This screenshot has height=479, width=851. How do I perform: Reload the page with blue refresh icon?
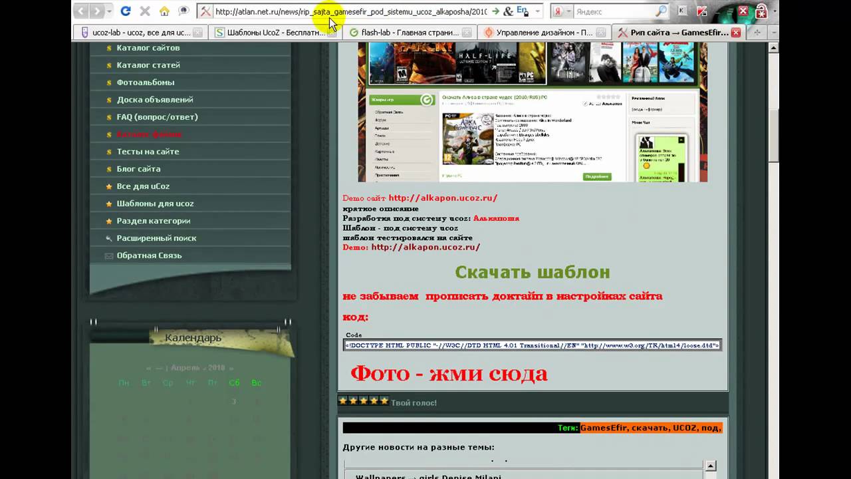tap(126, 11)
